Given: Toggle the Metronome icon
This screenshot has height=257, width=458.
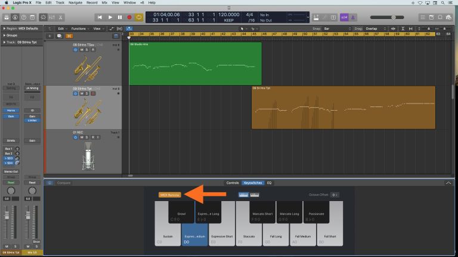Looking at the screenshot, I should pyautogui.click(x=353, y=17).
